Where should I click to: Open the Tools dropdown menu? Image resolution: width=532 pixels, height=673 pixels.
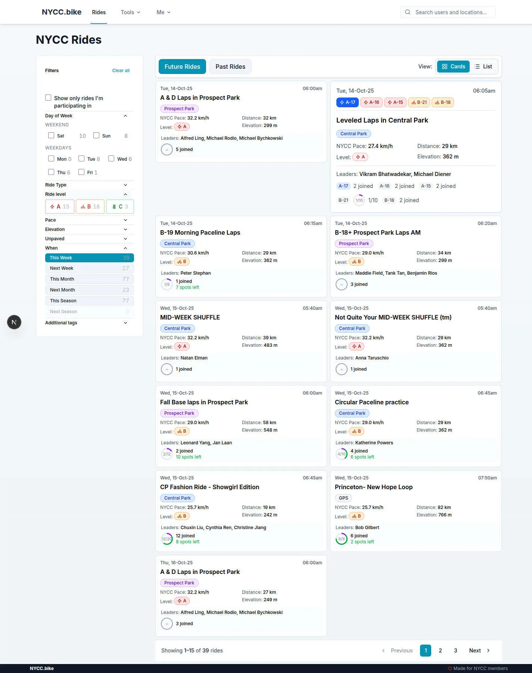coord(130,12)
